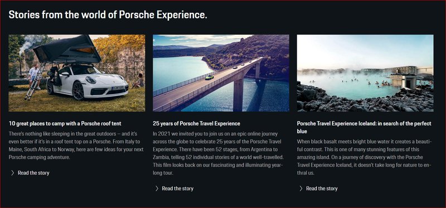446x208 pixels.
Task: Click the black roof tent atop the Porsche
Action: [x=67, y=50]
